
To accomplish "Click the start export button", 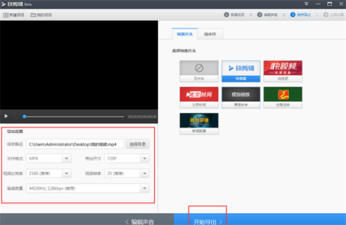I will coord(208,221).
